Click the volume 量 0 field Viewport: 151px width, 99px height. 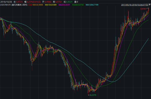(x=76, y=2)
